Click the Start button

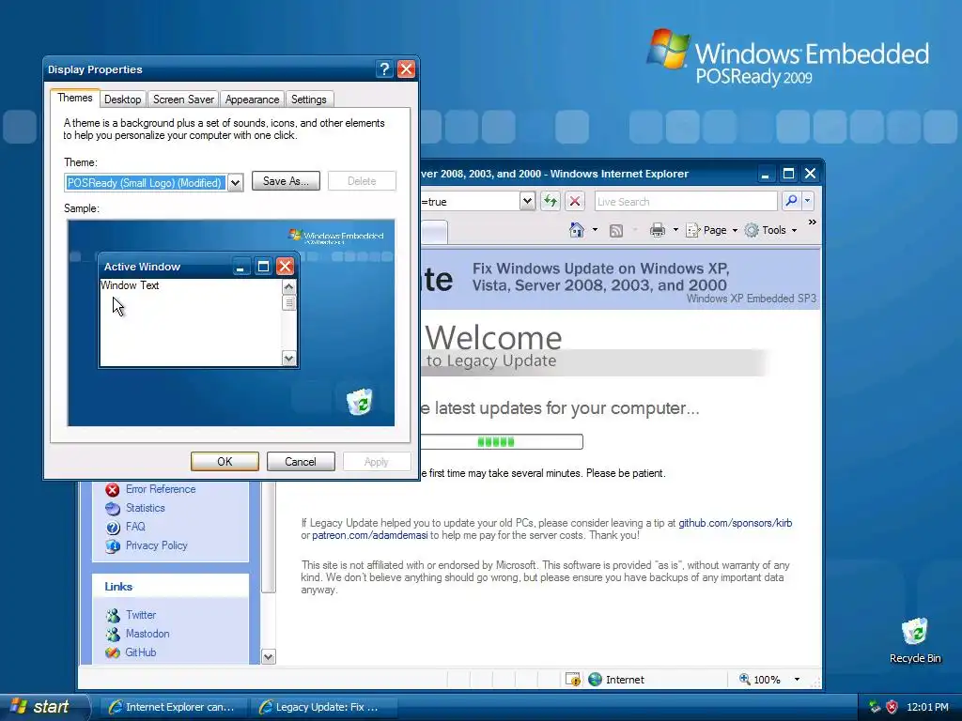tap(44, 707)
